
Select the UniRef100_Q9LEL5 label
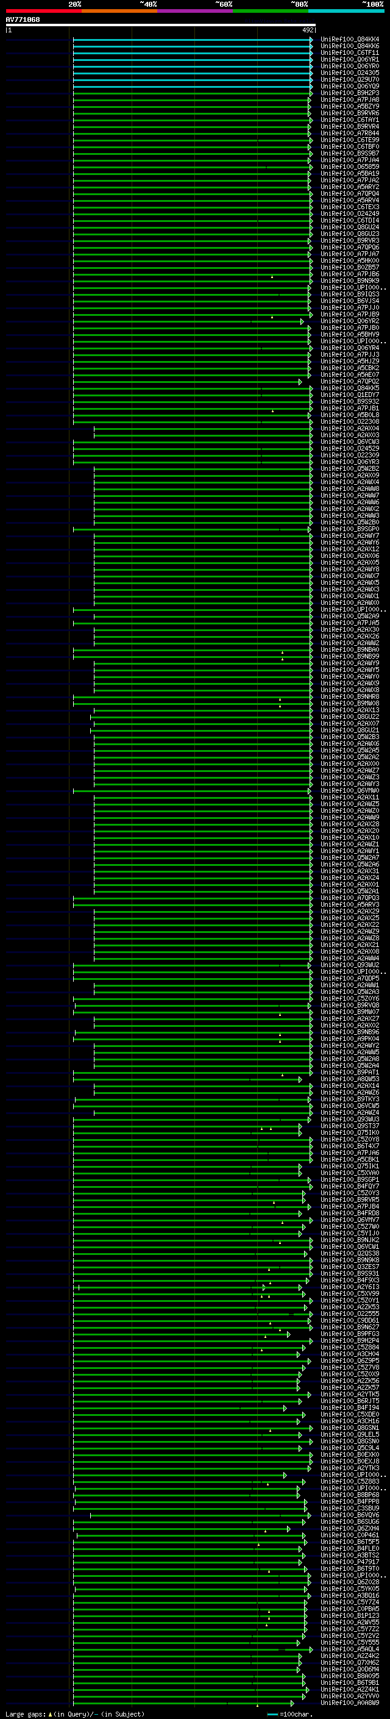point(350,1434)
